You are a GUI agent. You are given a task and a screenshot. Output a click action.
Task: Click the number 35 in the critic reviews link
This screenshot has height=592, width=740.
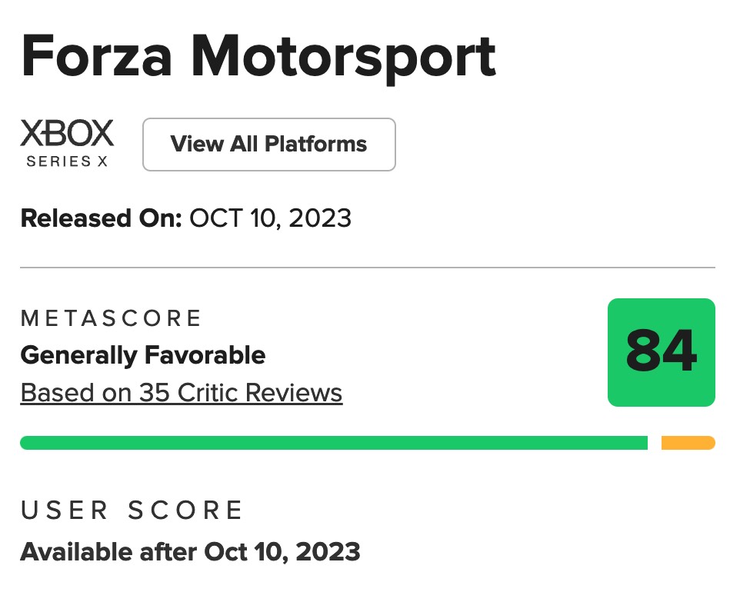tap(155, 393)
